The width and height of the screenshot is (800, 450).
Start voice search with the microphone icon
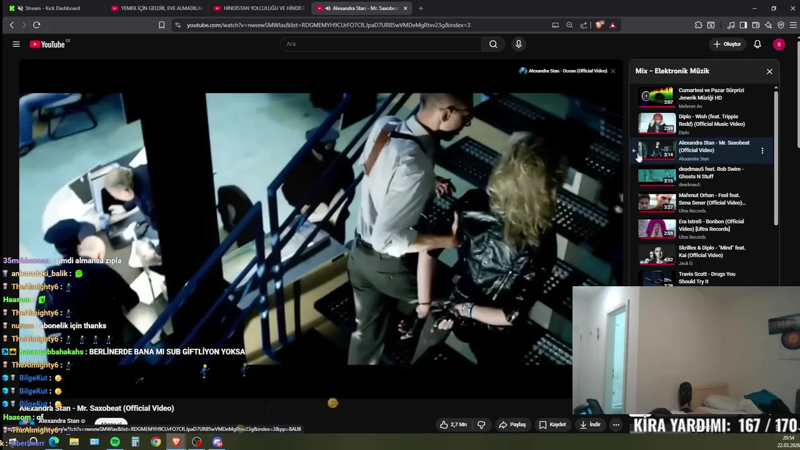click(x=518, y=44)
